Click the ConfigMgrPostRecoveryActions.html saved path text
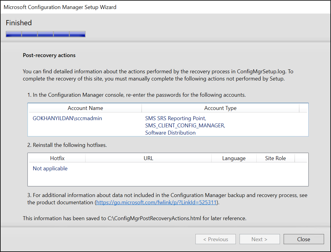331x252 pixels. pyautogui.click(x=154, y=218)
